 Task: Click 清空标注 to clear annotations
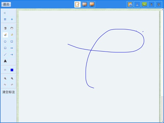[x=9, y=92]
